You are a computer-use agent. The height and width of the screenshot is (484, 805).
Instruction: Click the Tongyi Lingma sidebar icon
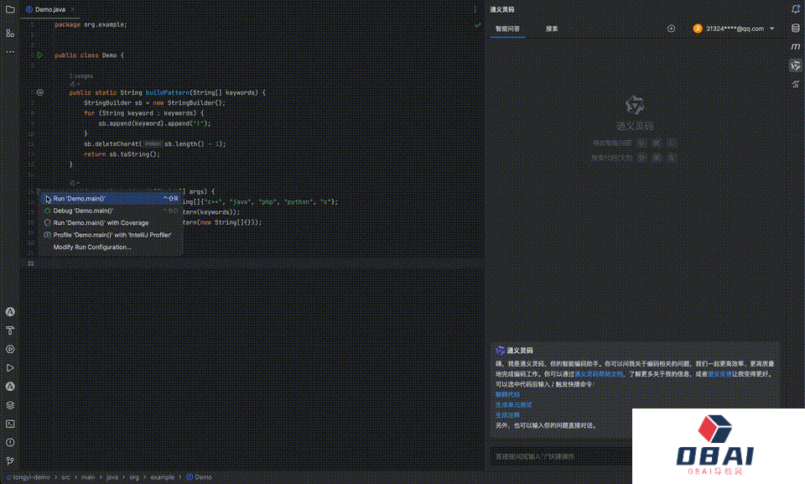pyautogui.click(x=795, y=65)
